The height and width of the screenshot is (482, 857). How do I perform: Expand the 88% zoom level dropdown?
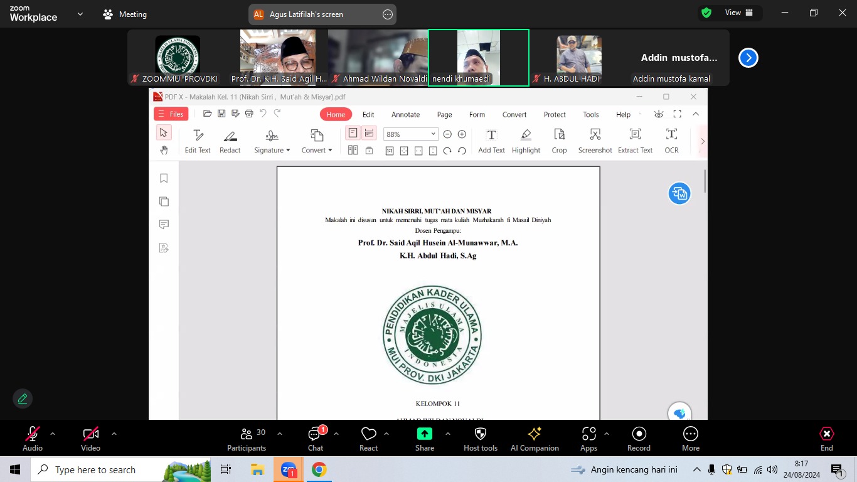click(x=433, y=134)
